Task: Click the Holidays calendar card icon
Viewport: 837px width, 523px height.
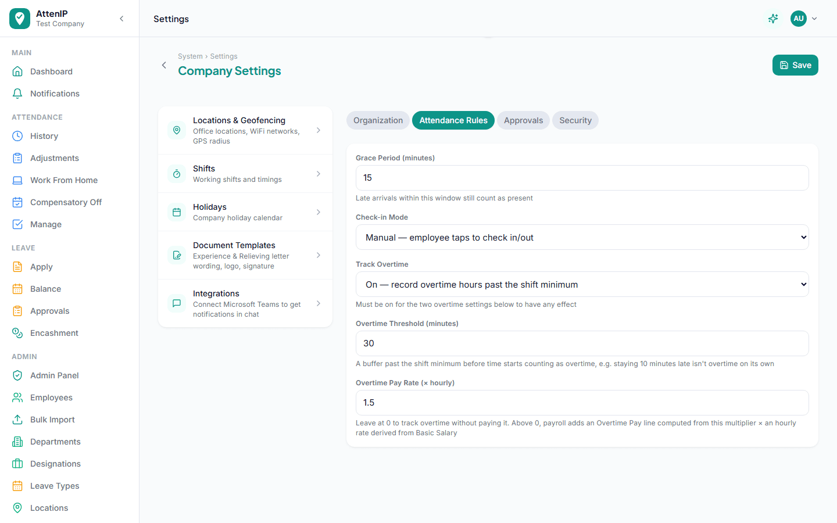Action: click(x=177, y=212)
